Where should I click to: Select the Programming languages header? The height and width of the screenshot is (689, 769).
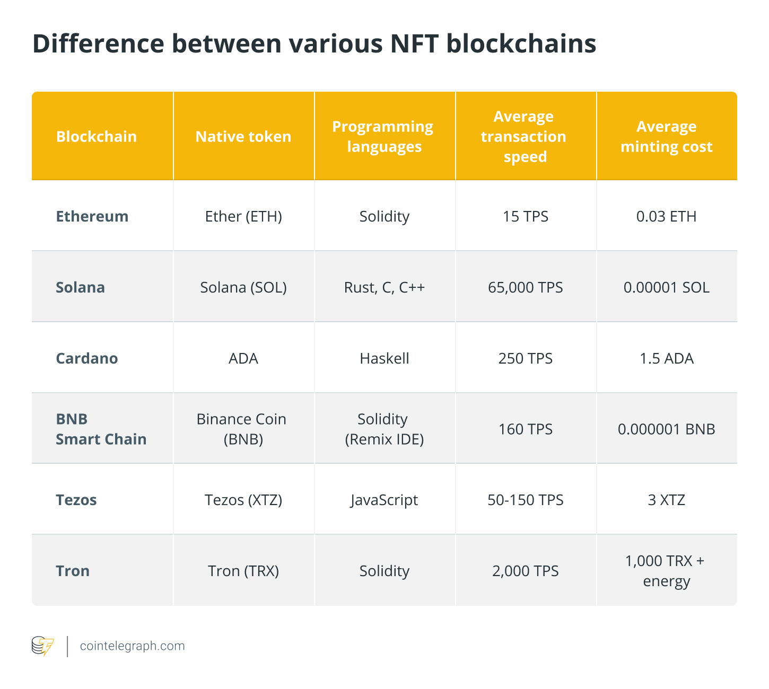tap(383, 137)
